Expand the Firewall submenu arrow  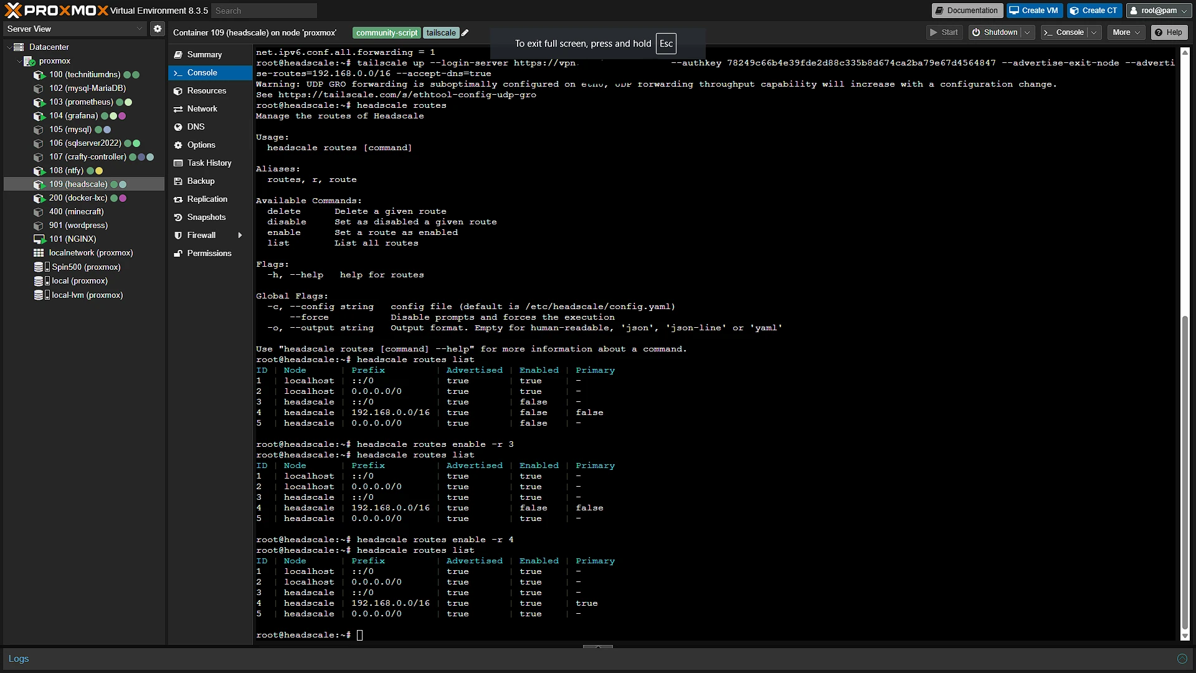pos(240,236)
